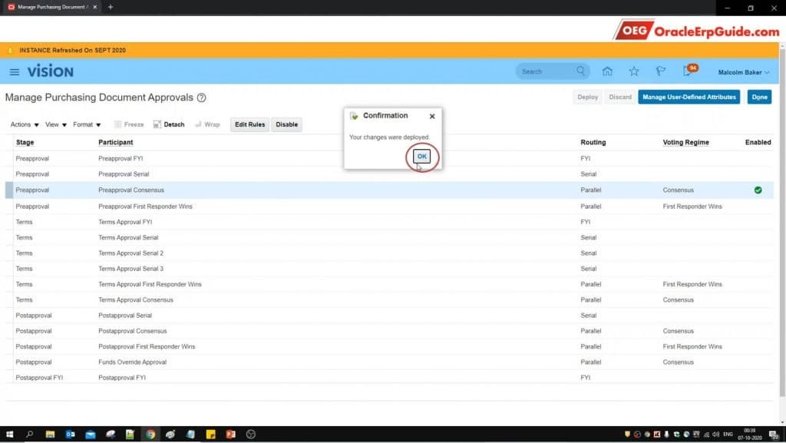The width and height of the screenshot is (786, 443).
Task: Sort by the Voting Regime column header
Action: click(685, 142)
